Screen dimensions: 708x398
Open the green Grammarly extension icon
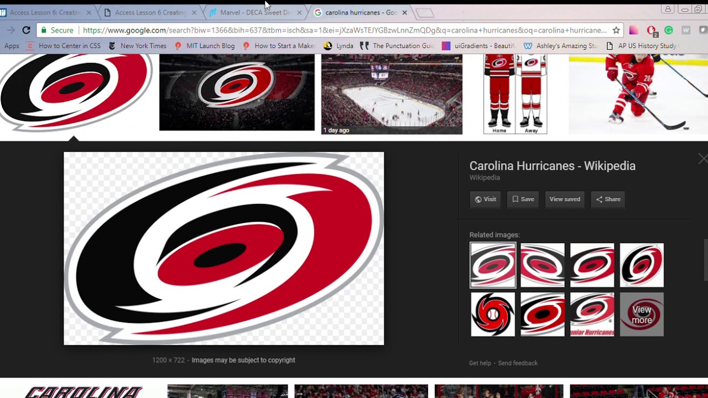(669, 30)
